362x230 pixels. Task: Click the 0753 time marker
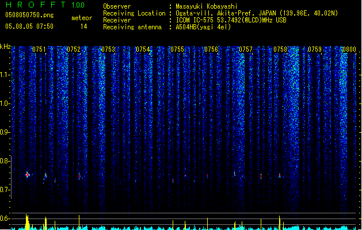tap(108, 49)
